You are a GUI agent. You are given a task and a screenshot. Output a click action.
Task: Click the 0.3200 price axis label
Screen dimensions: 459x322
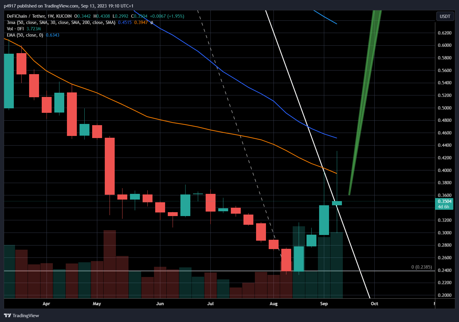tap(445, 220)
